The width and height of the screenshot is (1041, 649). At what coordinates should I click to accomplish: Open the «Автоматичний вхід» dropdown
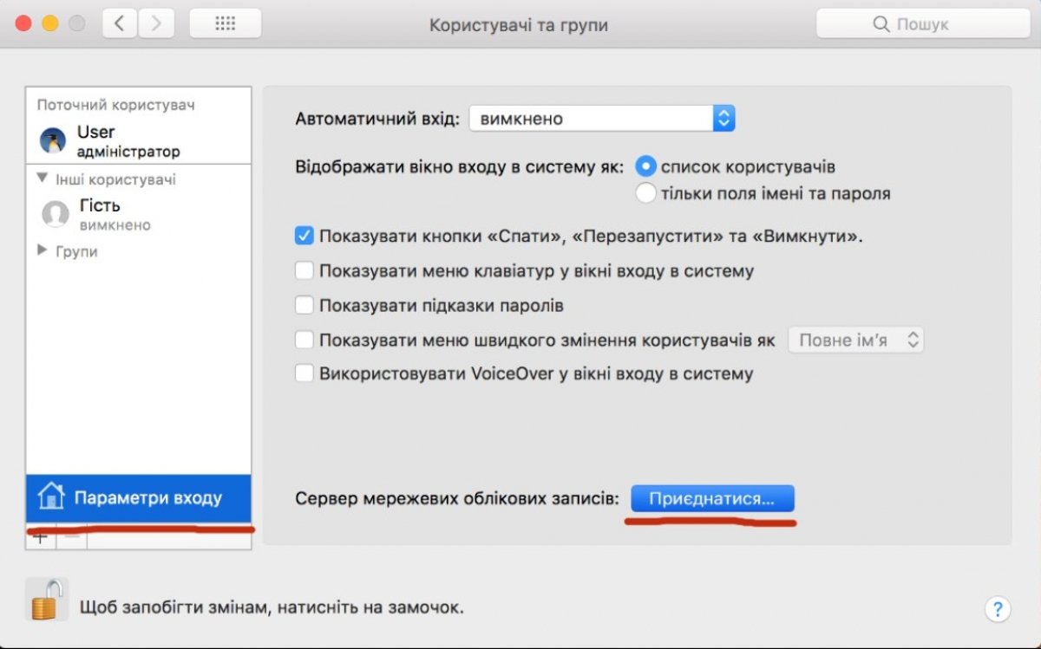(602, 119)
